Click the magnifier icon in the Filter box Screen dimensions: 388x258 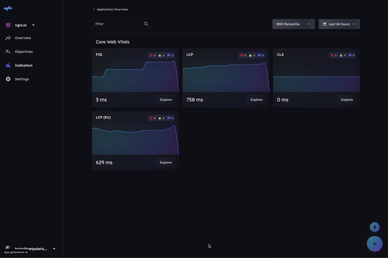coord(146,24)
